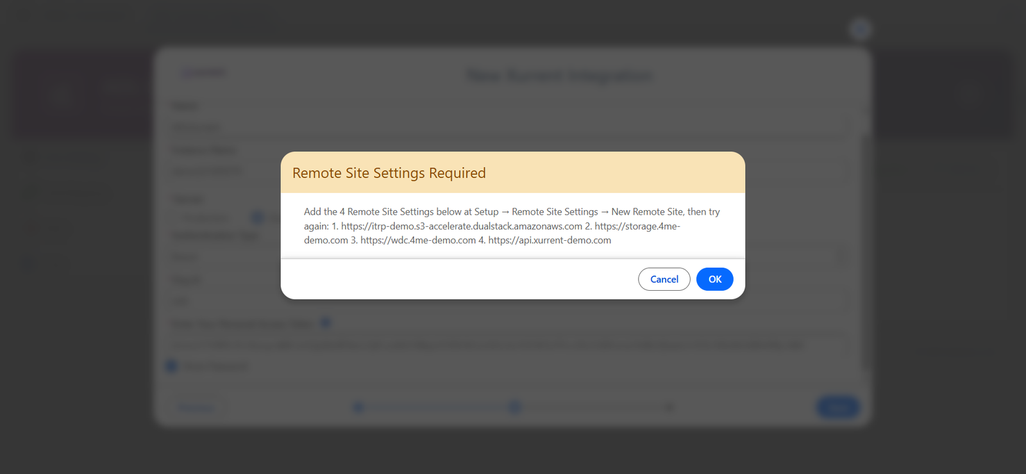
Task: Click the blurred blue Next button behind dialog
Action: pyautogui.click(x=837, y=407)
